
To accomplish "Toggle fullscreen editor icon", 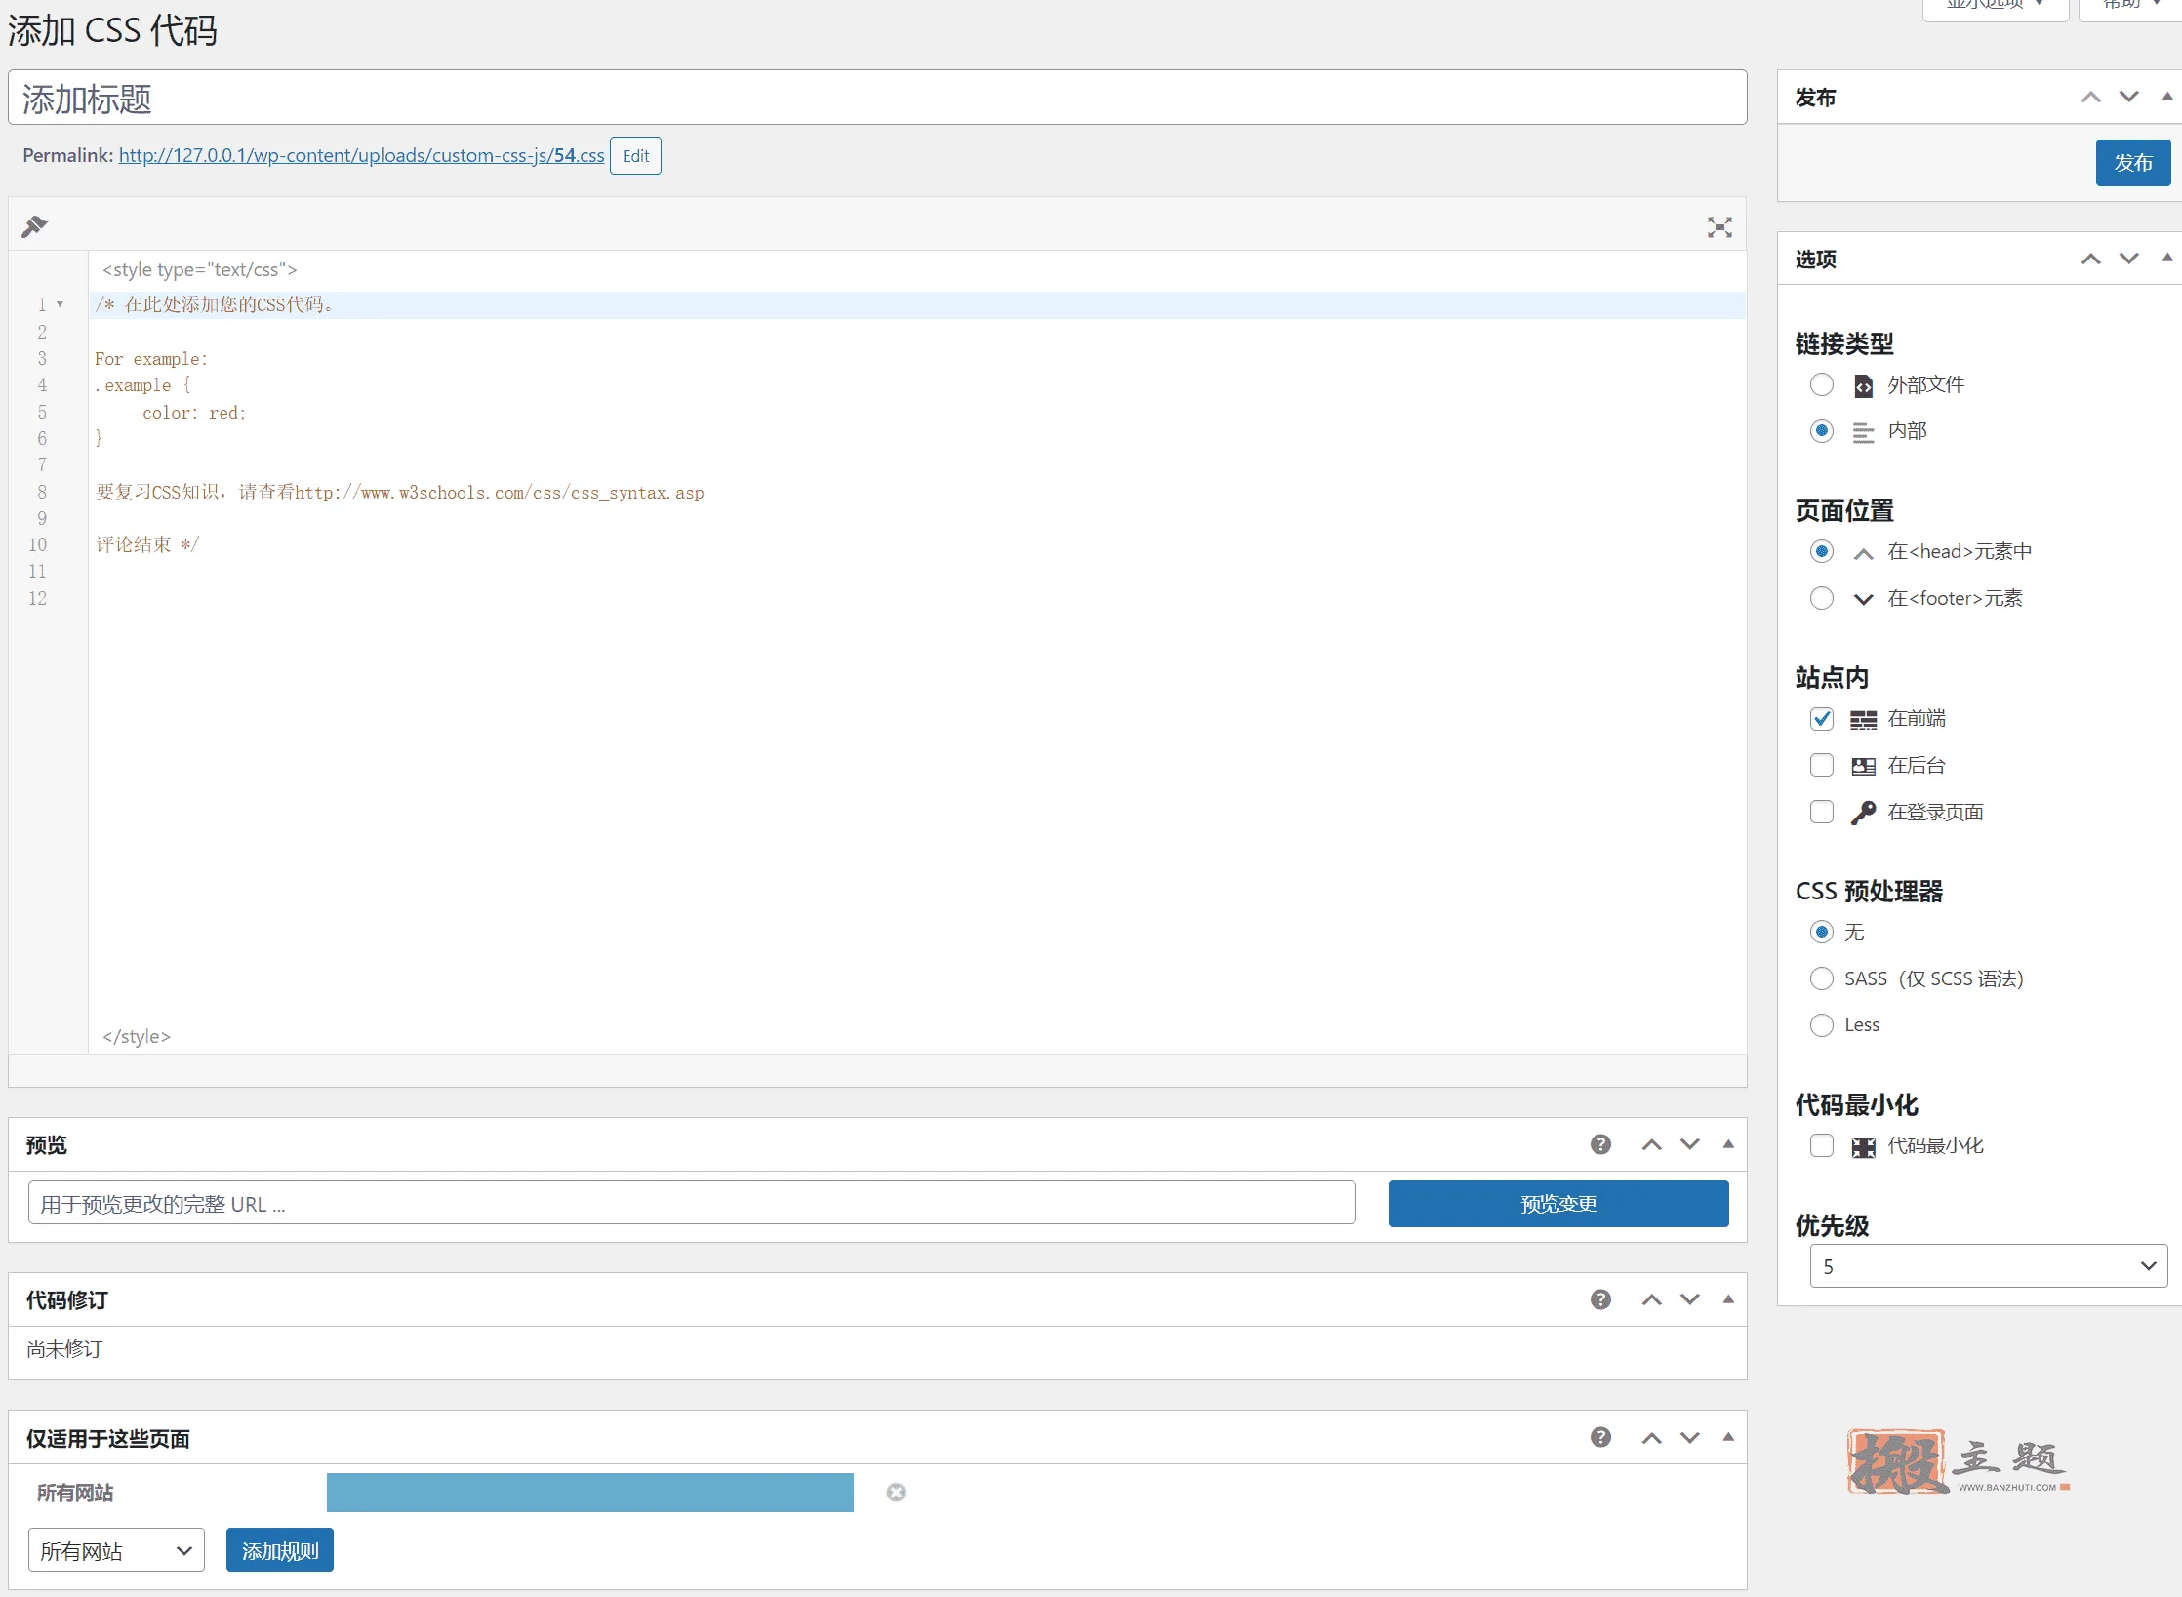I will tap(1719, 227).
